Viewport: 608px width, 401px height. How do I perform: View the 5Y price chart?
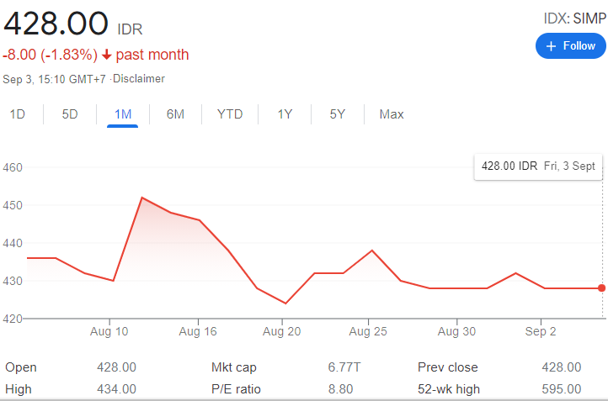(x=337, y=114)
